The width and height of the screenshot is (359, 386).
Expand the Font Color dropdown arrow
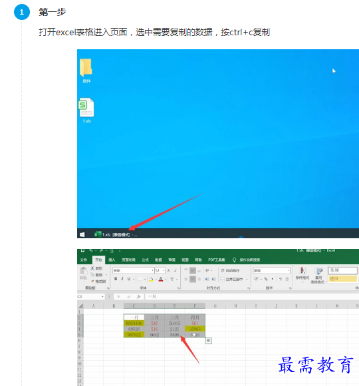pos(166,279)
